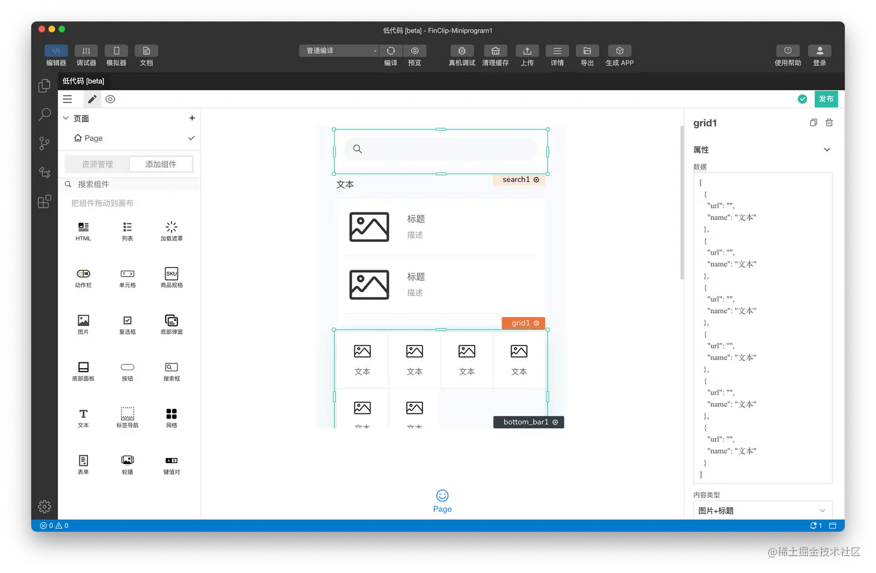Open the extensions icon in the activity bar
The height and width of the screenshot is (573, 876).
coord(45,201)
